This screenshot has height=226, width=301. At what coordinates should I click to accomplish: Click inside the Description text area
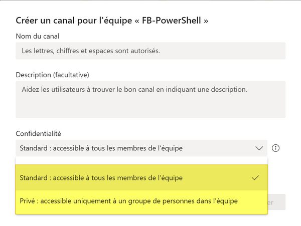click(150, 99)
